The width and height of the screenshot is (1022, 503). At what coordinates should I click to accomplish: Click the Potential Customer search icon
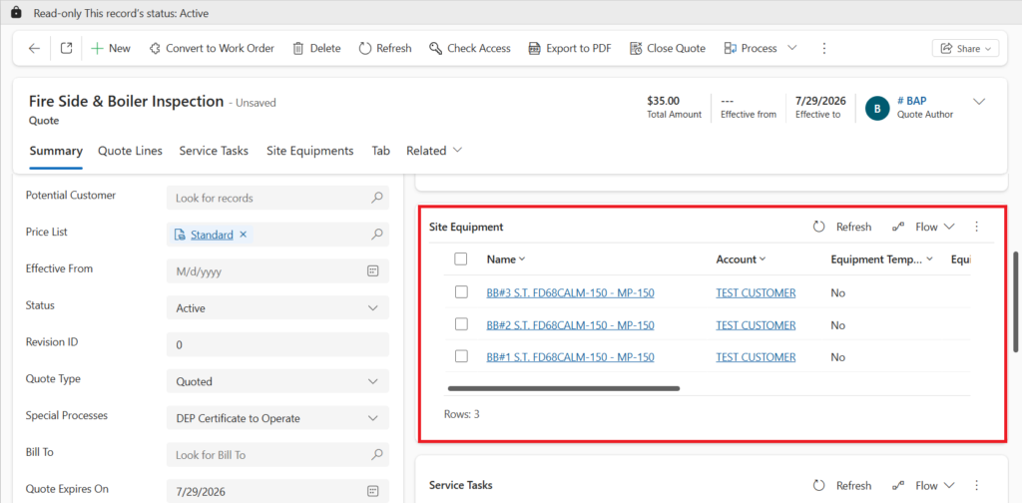coord(376,198)
